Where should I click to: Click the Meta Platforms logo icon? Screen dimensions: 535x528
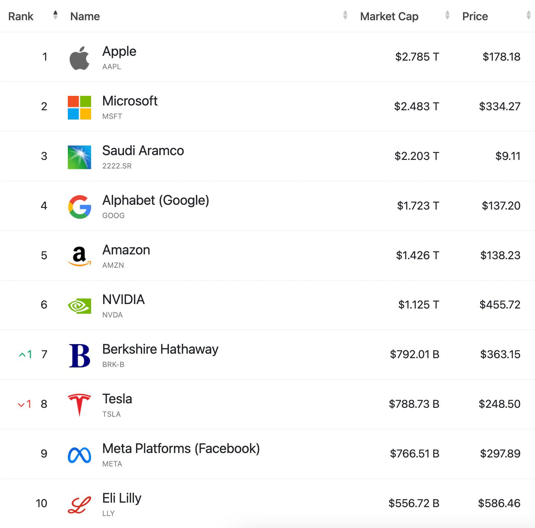(79, 455)
